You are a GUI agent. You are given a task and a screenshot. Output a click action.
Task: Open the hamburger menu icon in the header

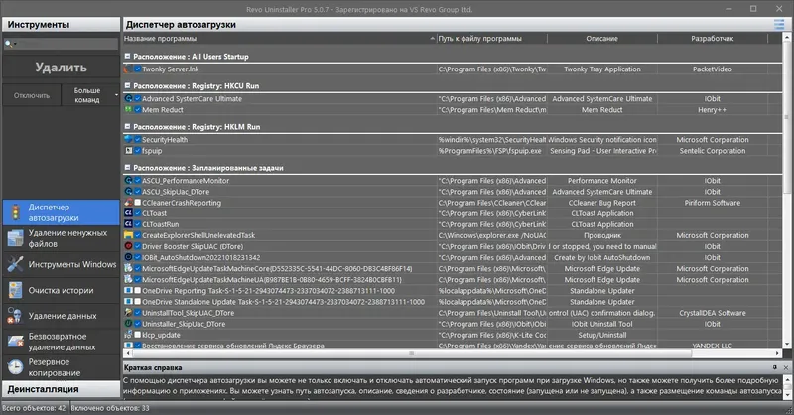coord(778,24)
